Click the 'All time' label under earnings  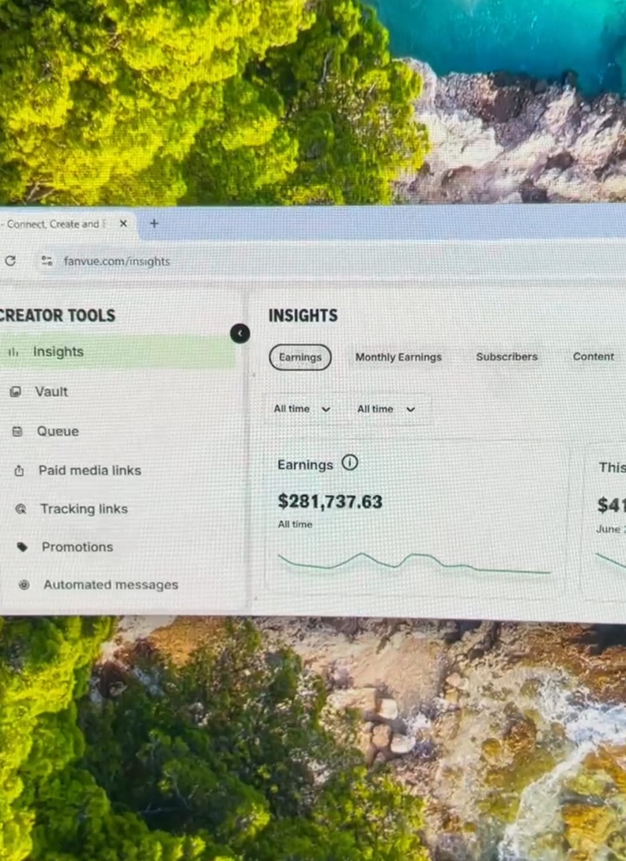[295, 525]
